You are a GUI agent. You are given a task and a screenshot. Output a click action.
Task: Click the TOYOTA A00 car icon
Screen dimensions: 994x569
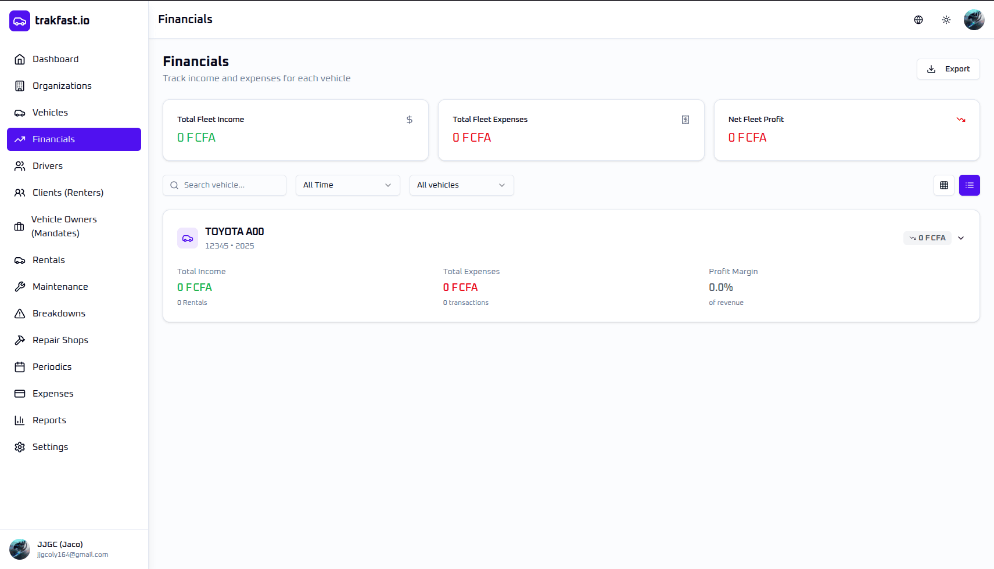point(188,238)
